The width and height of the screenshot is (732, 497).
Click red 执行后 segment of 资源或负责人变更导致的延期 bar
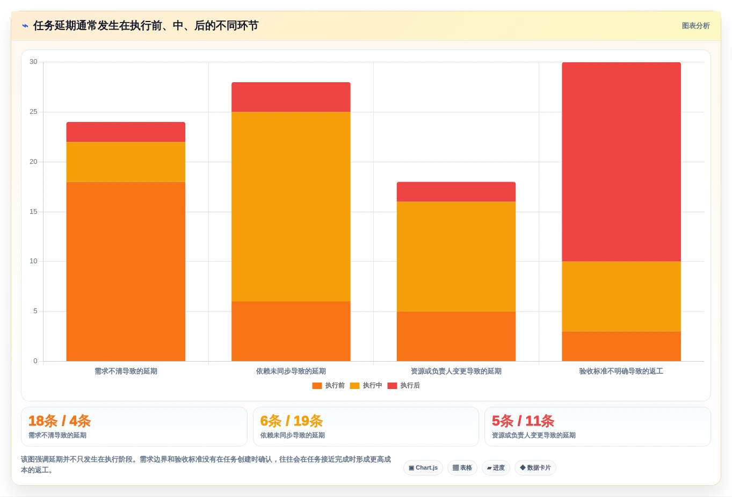[x=456, y=192]
